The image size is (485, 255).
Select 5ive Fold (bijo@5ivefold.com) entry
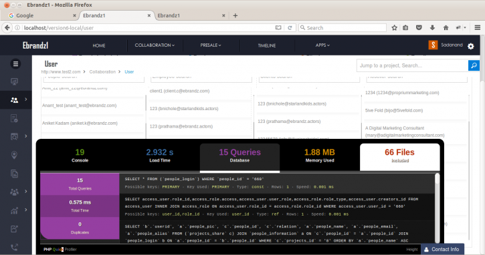coord(394,110)
